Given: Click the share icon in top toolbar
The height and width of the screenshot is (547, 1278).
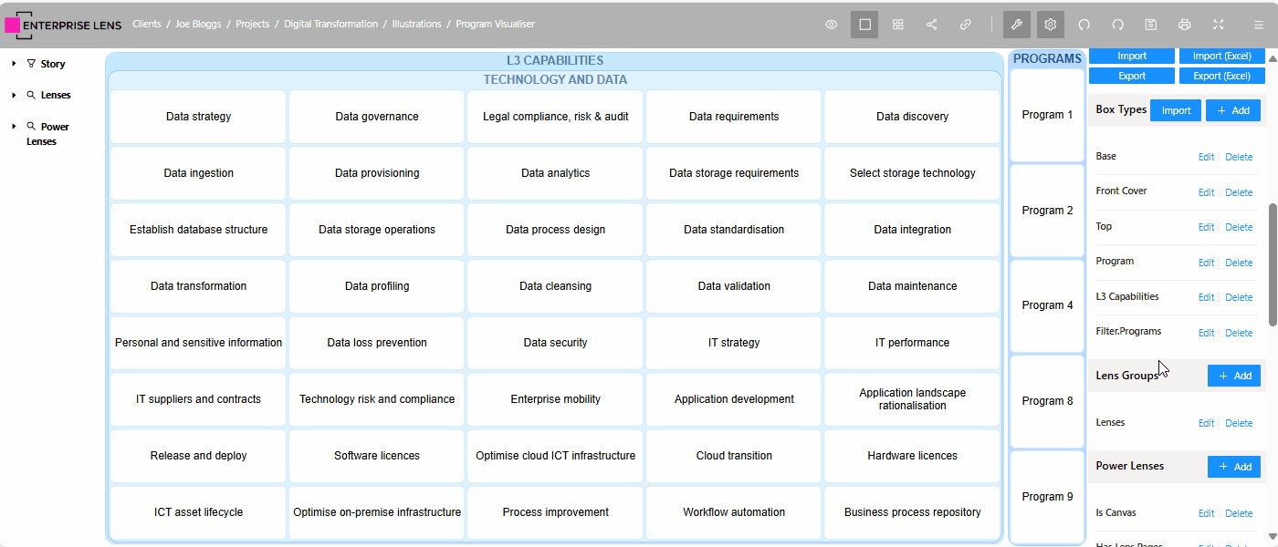Looking at the screenshot, I should click(932, 25).
